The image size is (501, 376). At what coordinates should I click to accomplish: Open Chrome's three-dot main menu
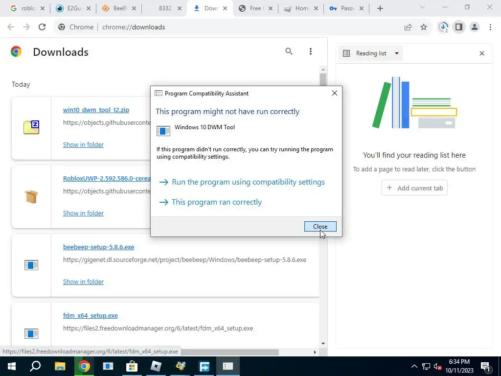pos(490,27)
